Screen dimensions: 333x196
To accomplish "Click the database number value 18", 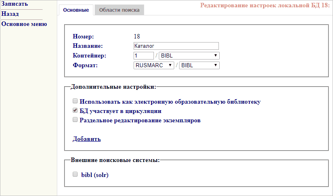I will tap(136, 36).
